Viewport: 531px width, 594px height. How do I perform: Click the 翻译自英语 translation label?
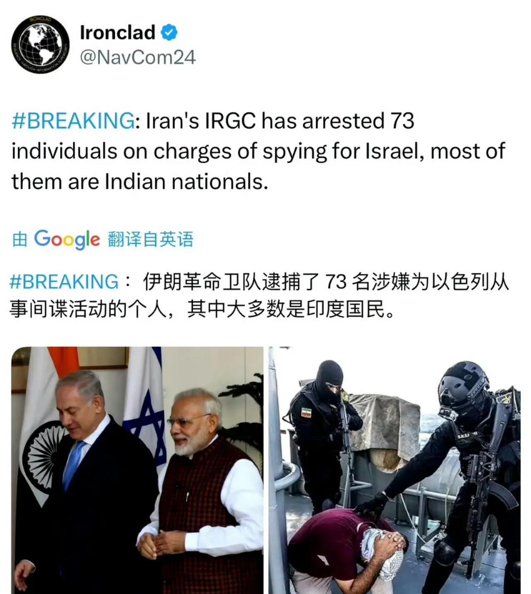click(x=150, y=240)
